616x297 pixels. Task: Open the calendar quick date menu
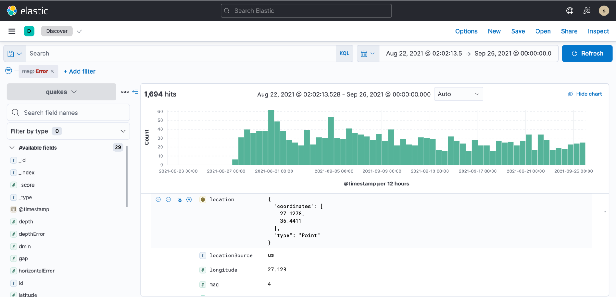[368, 54]
